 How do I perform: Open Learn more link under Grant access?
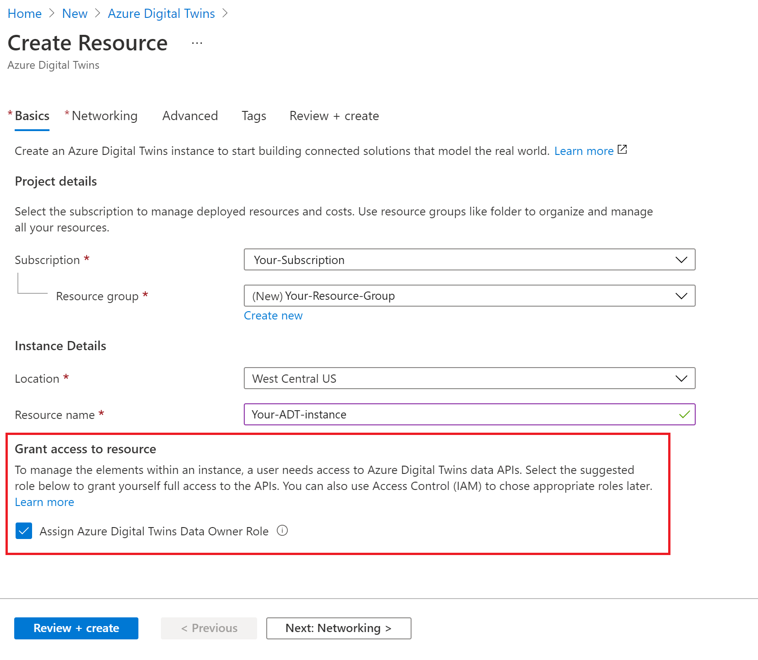[x=44, y=502]
